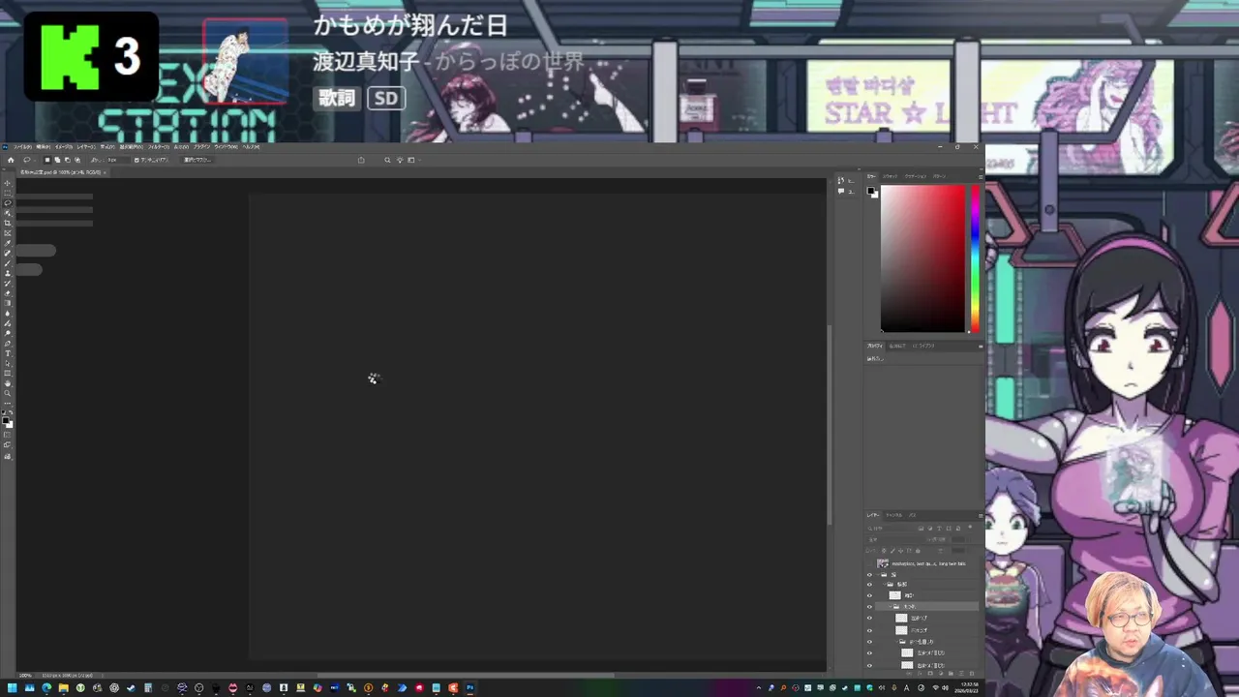Viewport: 1239px width, 697px height.
Task: Click the canvas vertical scrollbar
Action: click(x=829, y=424)
